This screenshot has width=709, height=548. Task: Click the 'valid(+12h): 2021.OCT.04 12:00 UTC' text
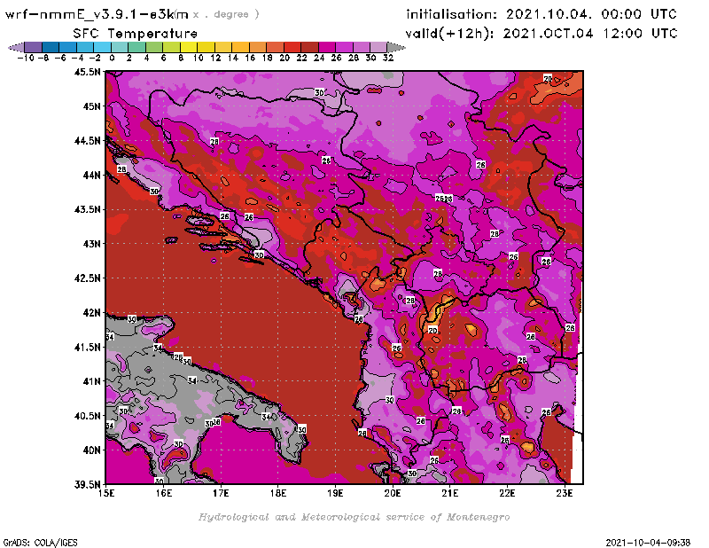[541, 34]
